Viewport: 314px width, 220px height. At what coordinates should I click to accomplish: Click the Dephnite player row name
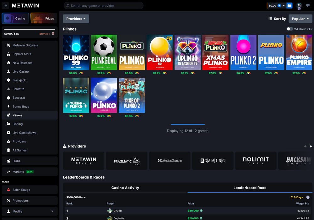[x=119, y=218]
